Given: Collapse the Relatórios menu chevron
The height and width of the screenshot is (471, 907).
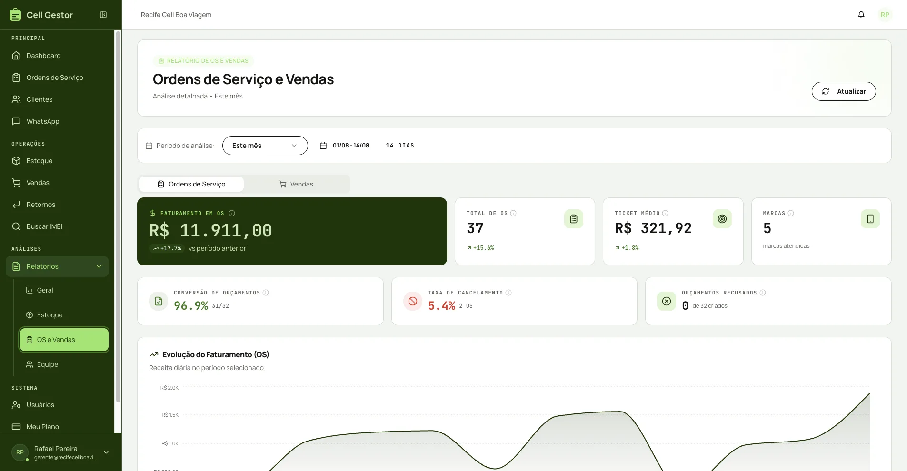Looking at the screenshot, I should pos(99,266).
